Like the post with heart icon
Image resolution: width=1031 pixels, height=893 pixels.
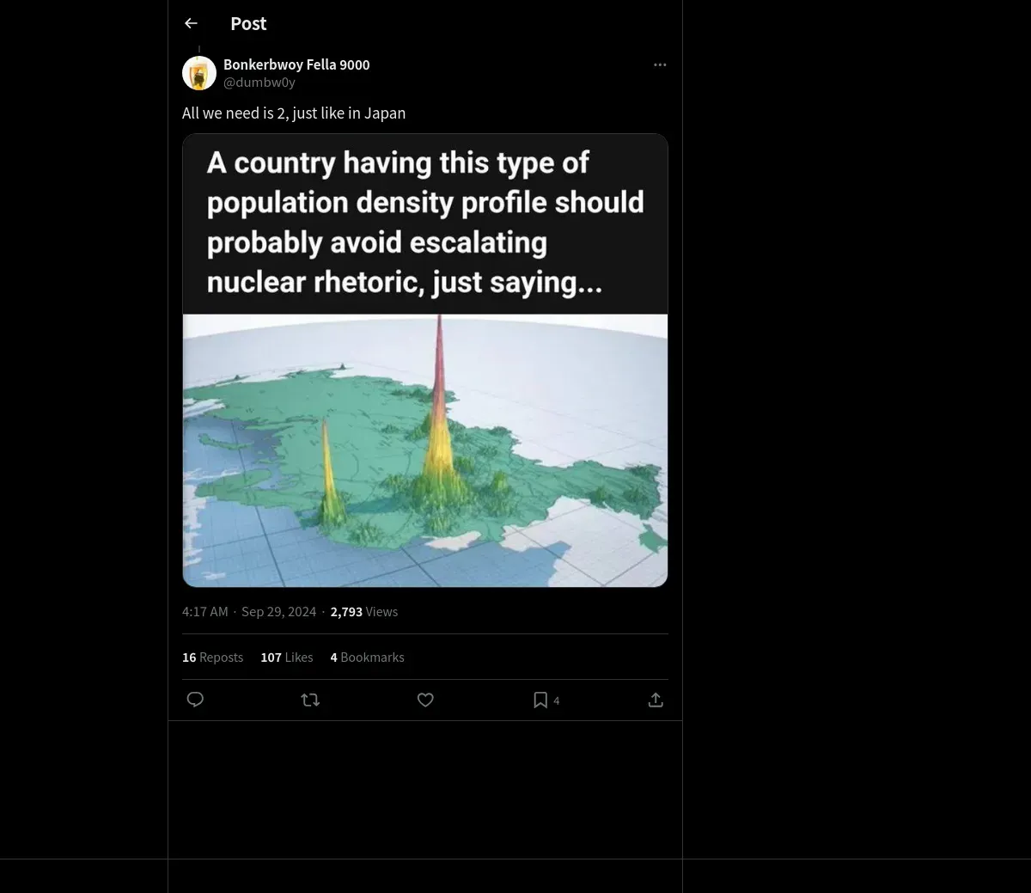(425, 700)
